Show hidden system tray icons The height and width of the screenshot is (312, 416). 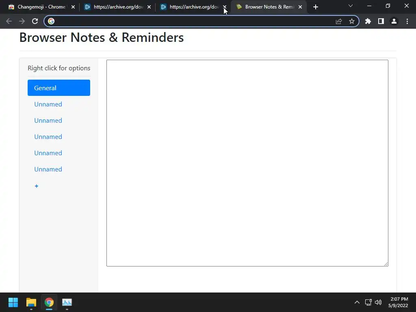tap(357, 302)
